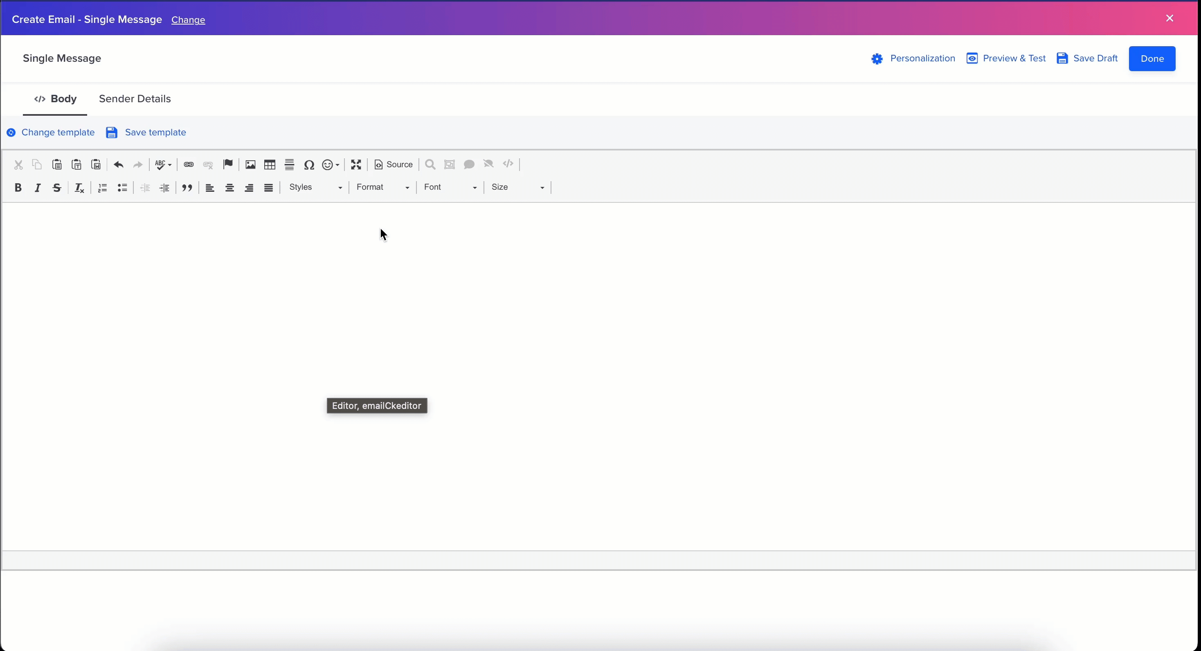Toggle italic formatting
The image size is (1201, 651).
(37, 187)
